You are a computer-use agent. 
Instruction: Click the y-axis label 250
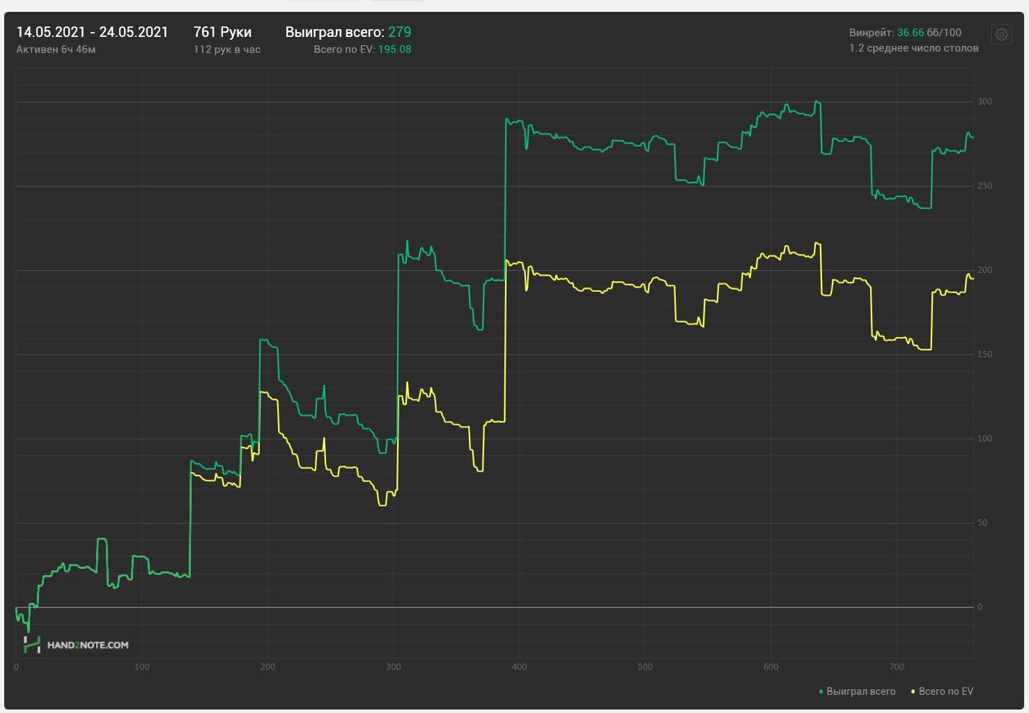(x=984, y=186)
